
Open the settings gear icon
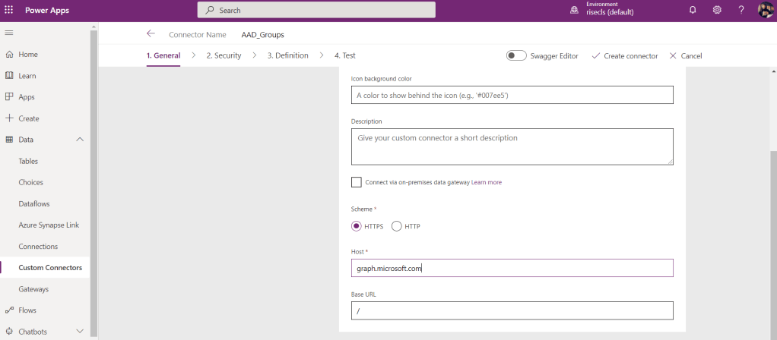(717, 10)
